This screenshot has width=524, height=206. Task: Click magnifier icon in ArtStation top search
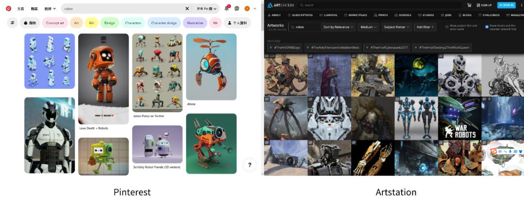point(301,5)
